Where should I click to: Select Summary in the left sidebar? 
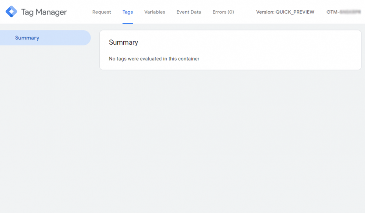[x=45, y=38]
